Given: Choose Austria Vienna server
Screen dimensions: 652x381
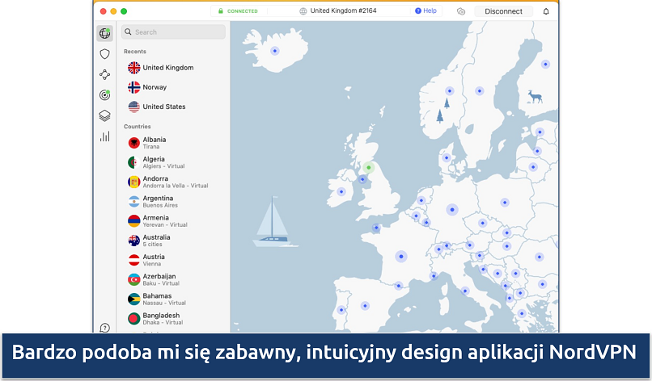Looking at the screenshot, I should (154, 260).
